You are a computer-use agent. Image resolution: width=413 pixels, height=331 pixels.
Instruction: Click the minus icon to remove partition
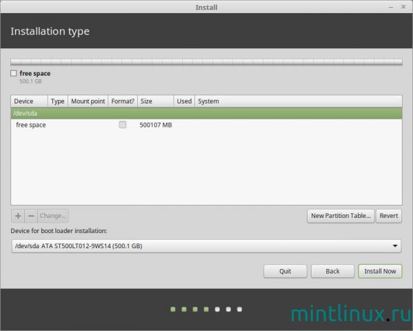[31, 216]
